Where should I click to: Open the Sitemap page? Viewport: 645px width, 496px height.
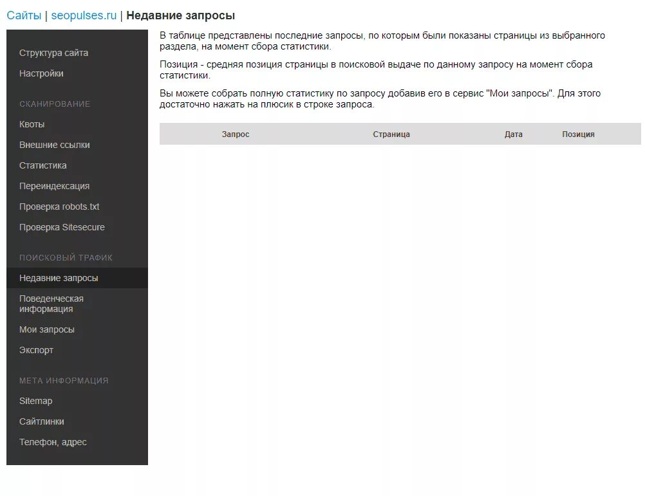coord(37,401)
